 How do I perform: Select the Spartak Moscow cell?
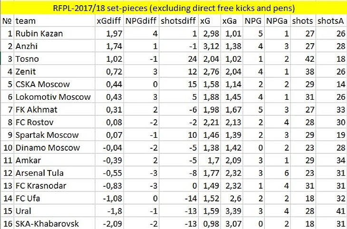[52, 135]
